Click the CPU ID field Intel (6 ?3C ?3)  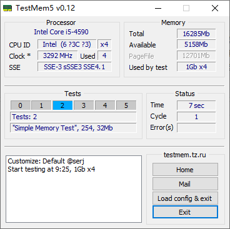67,44
